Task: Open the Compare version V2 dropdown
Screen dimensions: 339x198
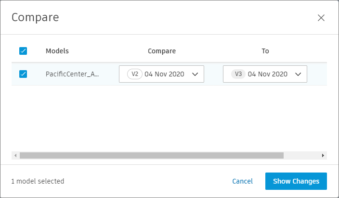Action: 161,74
